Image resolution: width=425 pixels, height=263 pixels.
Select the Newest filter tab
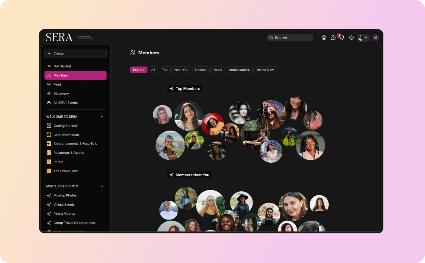click(201, 70)
